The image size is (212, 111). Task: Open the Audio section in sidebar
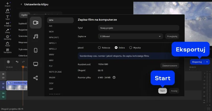8,11
